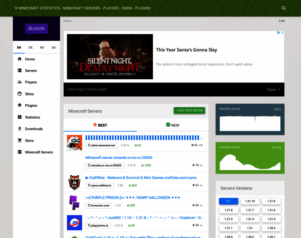
Task: Copy stick.minewind.net address icon
Action: (x=89, y=145)
